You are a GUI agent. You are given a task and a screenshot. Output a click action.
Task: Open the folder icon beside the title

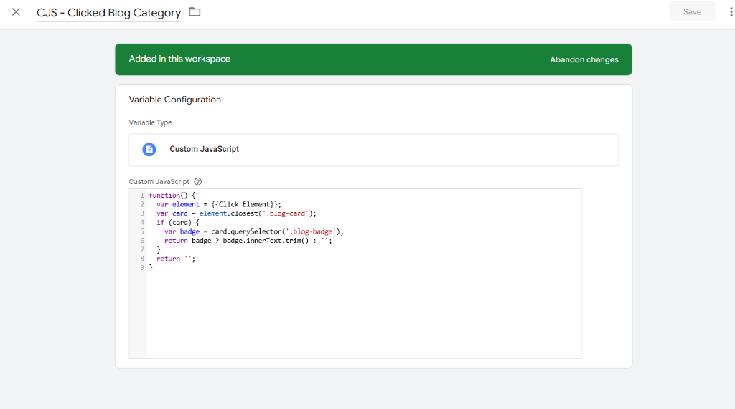195,12
